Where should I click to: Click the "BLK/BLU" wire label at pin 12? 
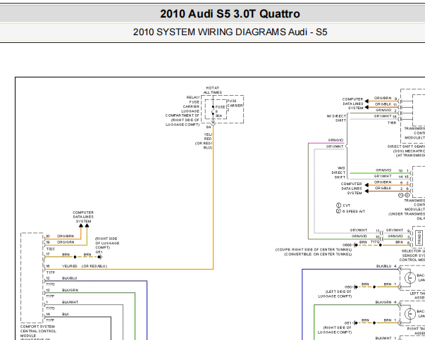pos(69,278)
